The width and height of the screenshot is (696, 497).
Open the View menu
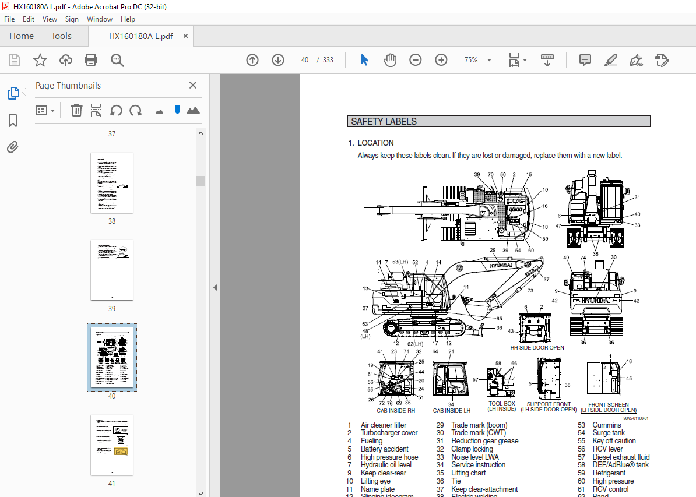coord(50,19)
